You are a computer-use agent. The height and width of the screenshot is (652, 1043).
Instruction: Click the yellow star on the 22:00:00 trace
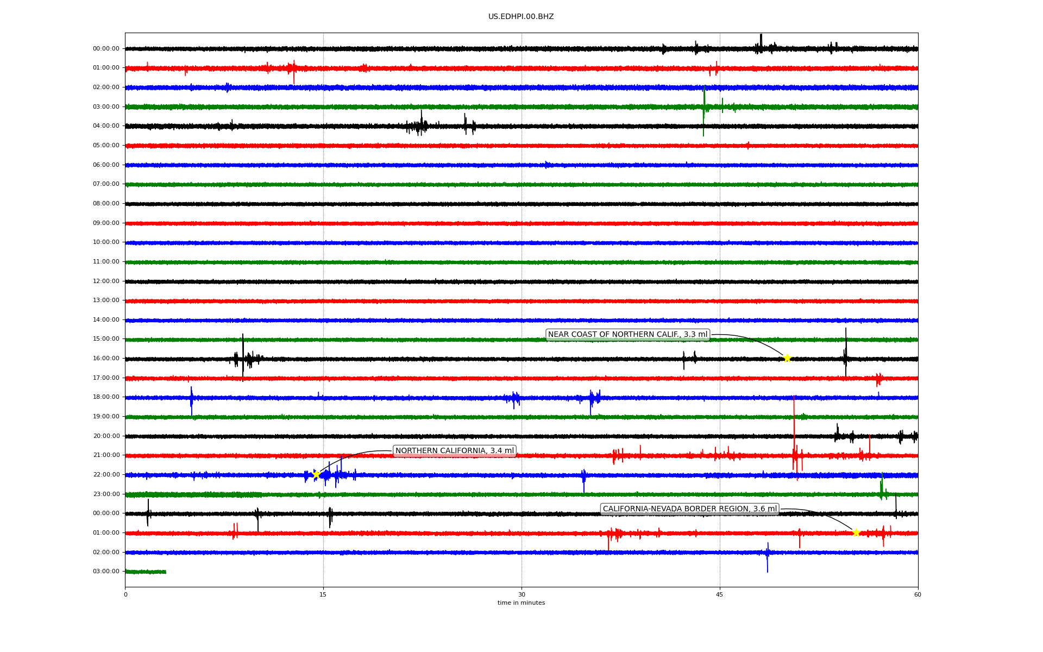(x=316, y=475)
